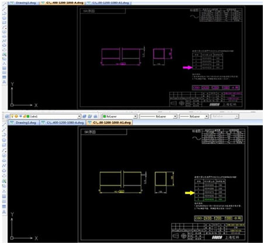
Task: Toggle freeze sun icon for Label layer
Action: [x=16, y=116]
